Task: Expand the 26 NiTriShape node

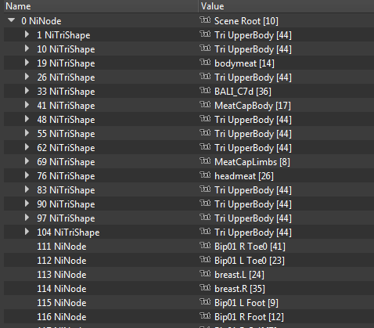Action: click(27, 77)
